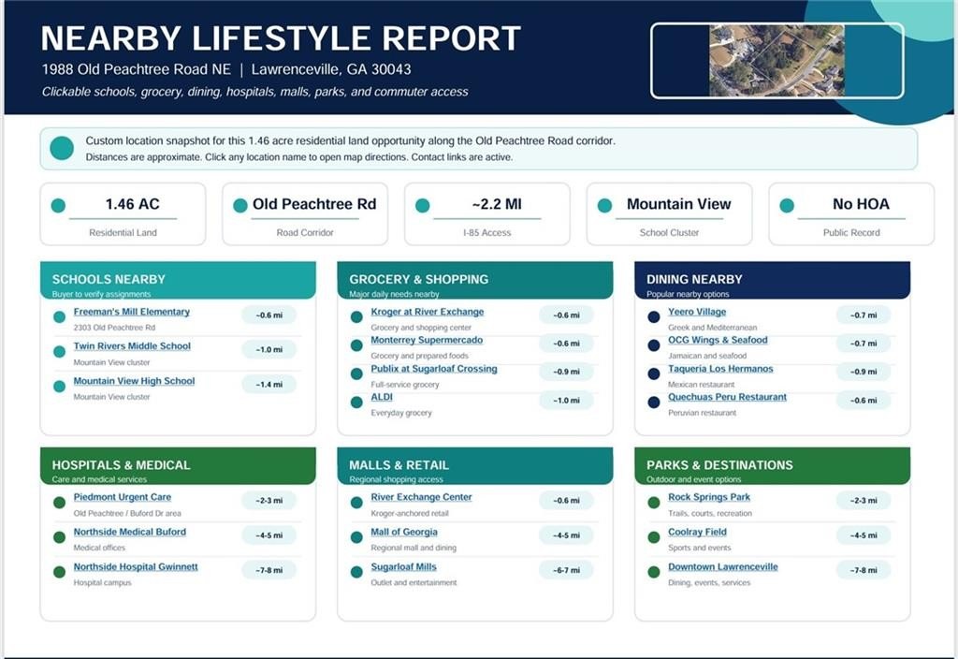Screen dimensions: 958x659
Task: Open Piedmont Urgent Care directions
Action: tap(123, 497)
